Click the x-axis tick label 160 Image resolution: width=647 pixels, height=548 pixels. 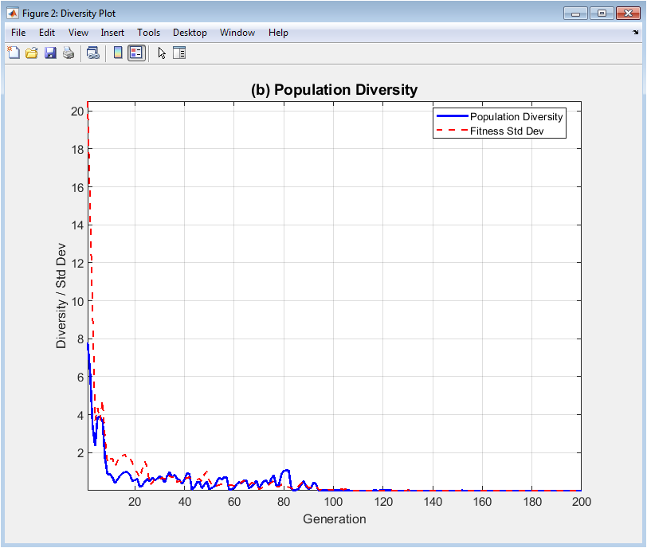[482, 502]
